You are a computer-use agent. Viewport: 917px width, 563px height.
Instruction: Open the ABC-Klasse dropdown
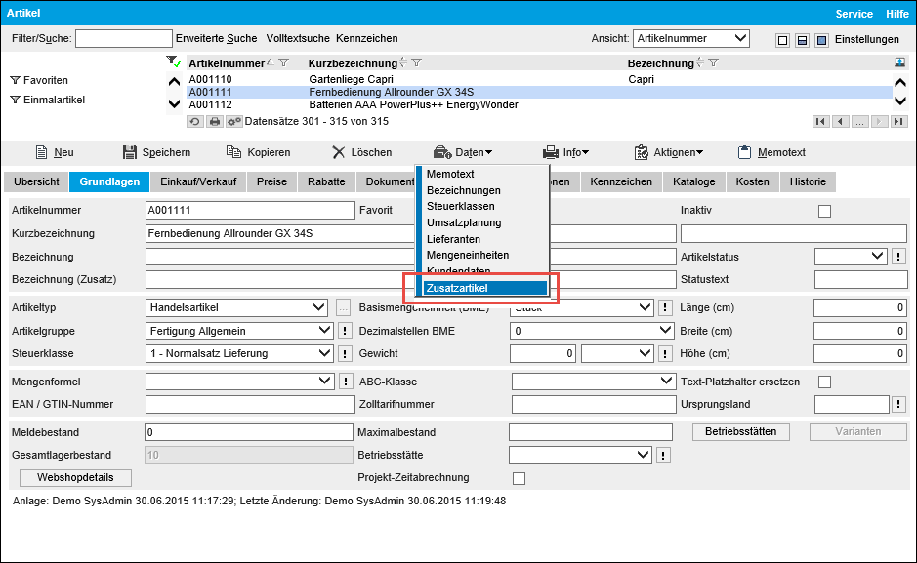594,382
